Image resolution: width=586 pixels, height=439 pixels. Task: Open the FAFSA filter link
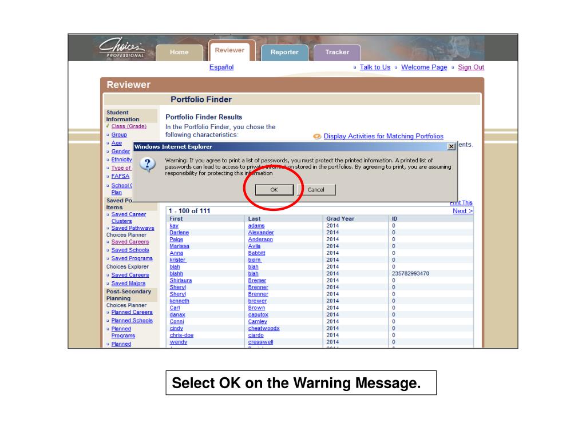(x=120, y=176)
